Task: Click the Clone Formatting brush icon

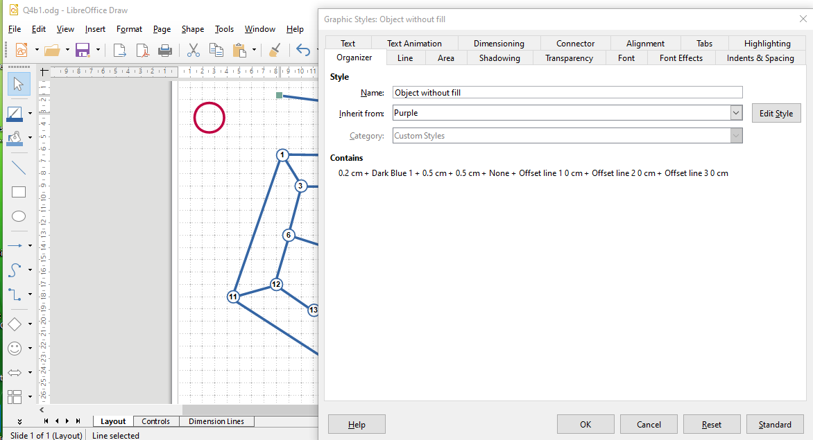Action: (275, 50)
